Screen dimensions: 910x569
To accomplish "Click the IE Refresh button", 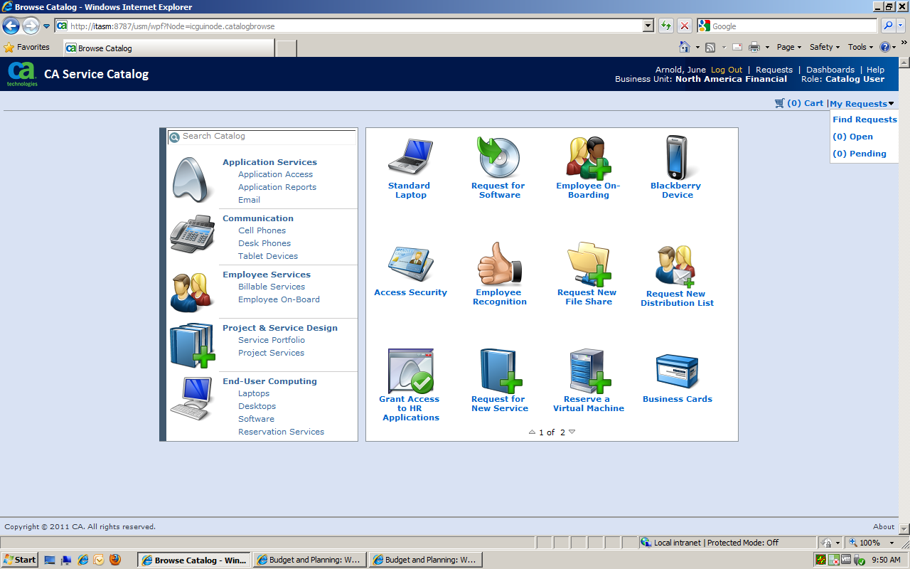I will (x=665, y=26).
